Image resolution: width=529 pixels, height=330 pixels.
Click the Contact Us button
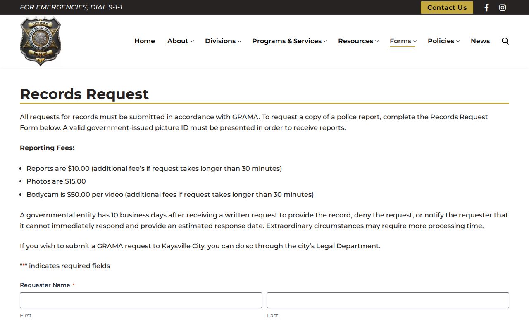447,7
